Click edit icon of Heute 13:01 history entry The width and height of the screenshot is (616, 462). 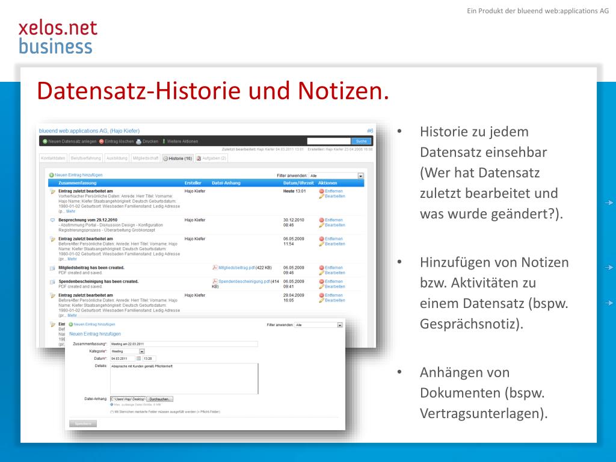point(53,192)
